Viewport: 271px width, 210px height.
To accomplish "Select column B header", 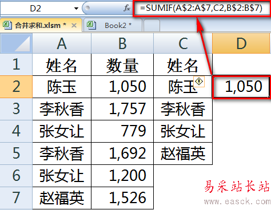I will point(122,43).
